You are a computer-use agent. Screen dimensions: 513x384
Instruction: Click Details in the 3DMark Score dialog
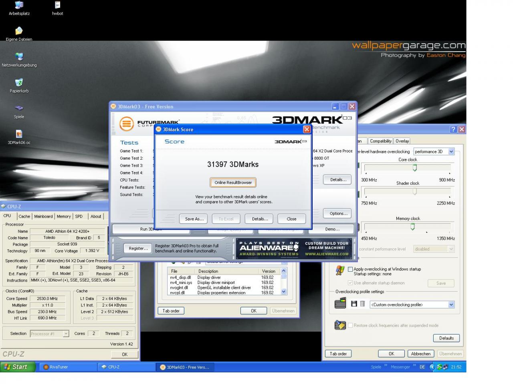[x=260, y=219]
